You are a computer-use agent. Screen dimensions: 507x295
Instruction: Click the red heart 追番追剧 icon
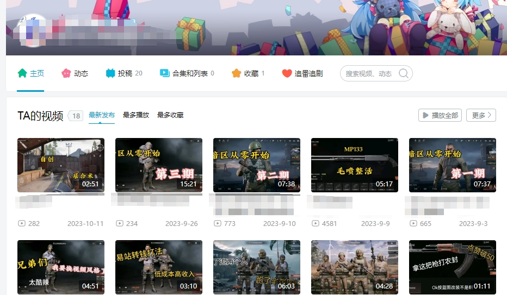(x=287, y=73)
